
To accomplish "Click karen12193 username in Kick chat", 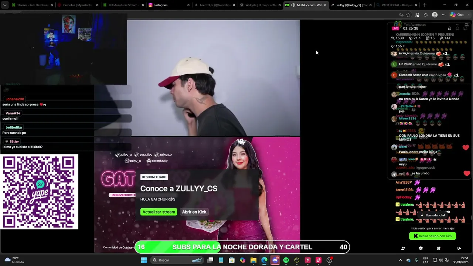I will [x=404, y=190].
